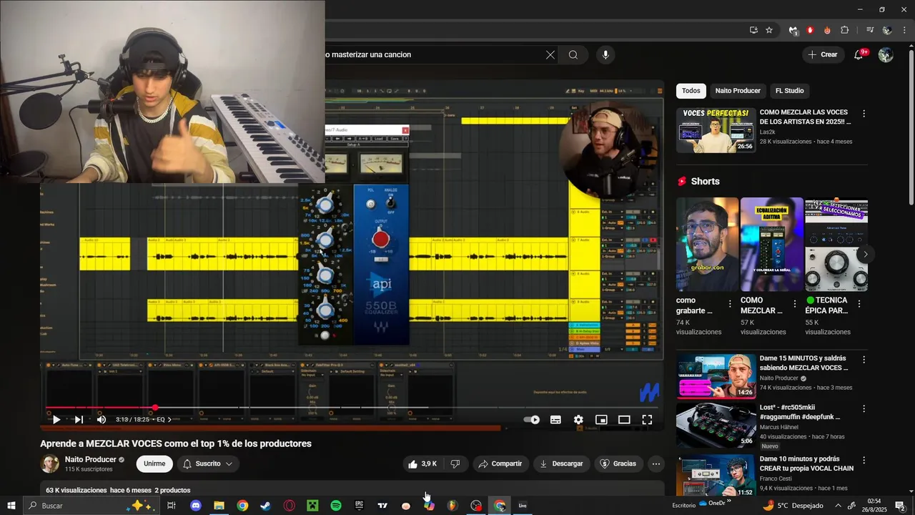Open Naito Producer channel link
The image size is (915, 515).
(x=91, y=459)
